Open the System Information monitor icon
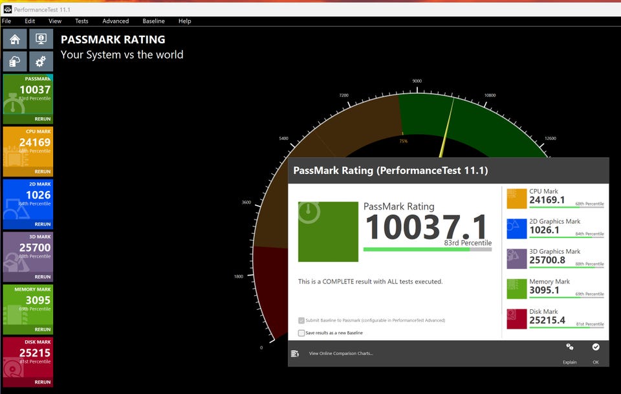The height and width of the screenshot is (394, 621). point(41,39)
